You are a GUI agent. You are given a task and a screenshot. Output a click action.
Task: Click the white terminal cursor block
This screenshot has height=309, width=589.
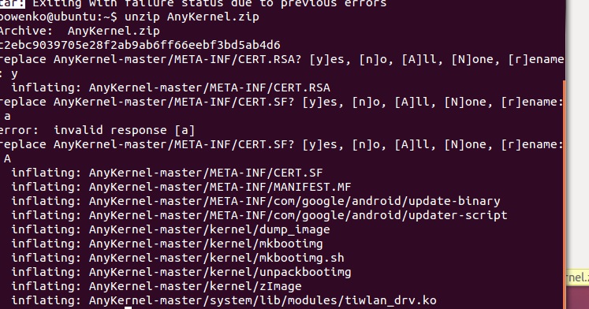point(128,307)
